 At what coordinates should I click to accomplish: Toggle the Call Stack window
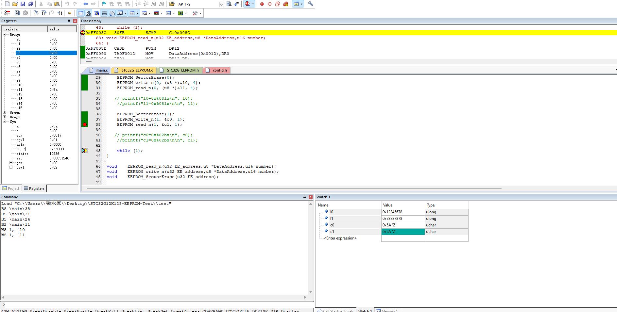coord(112,13)
